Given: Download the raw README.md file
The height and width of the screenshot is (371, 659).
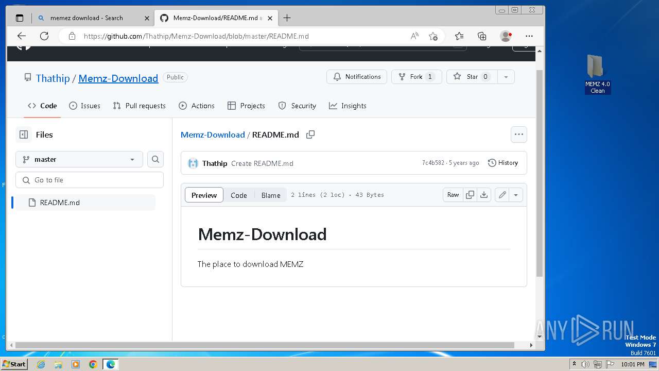Looking at the screenshot, I should pyautogui.click(x=484, y=195).
